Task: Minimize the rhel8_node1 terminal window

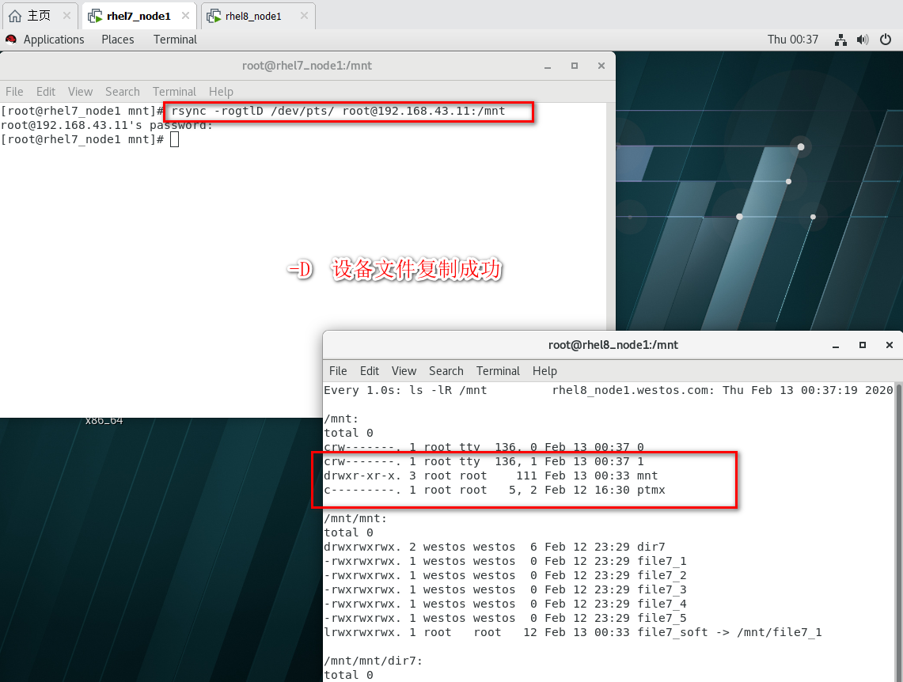Action: [836, 345]
